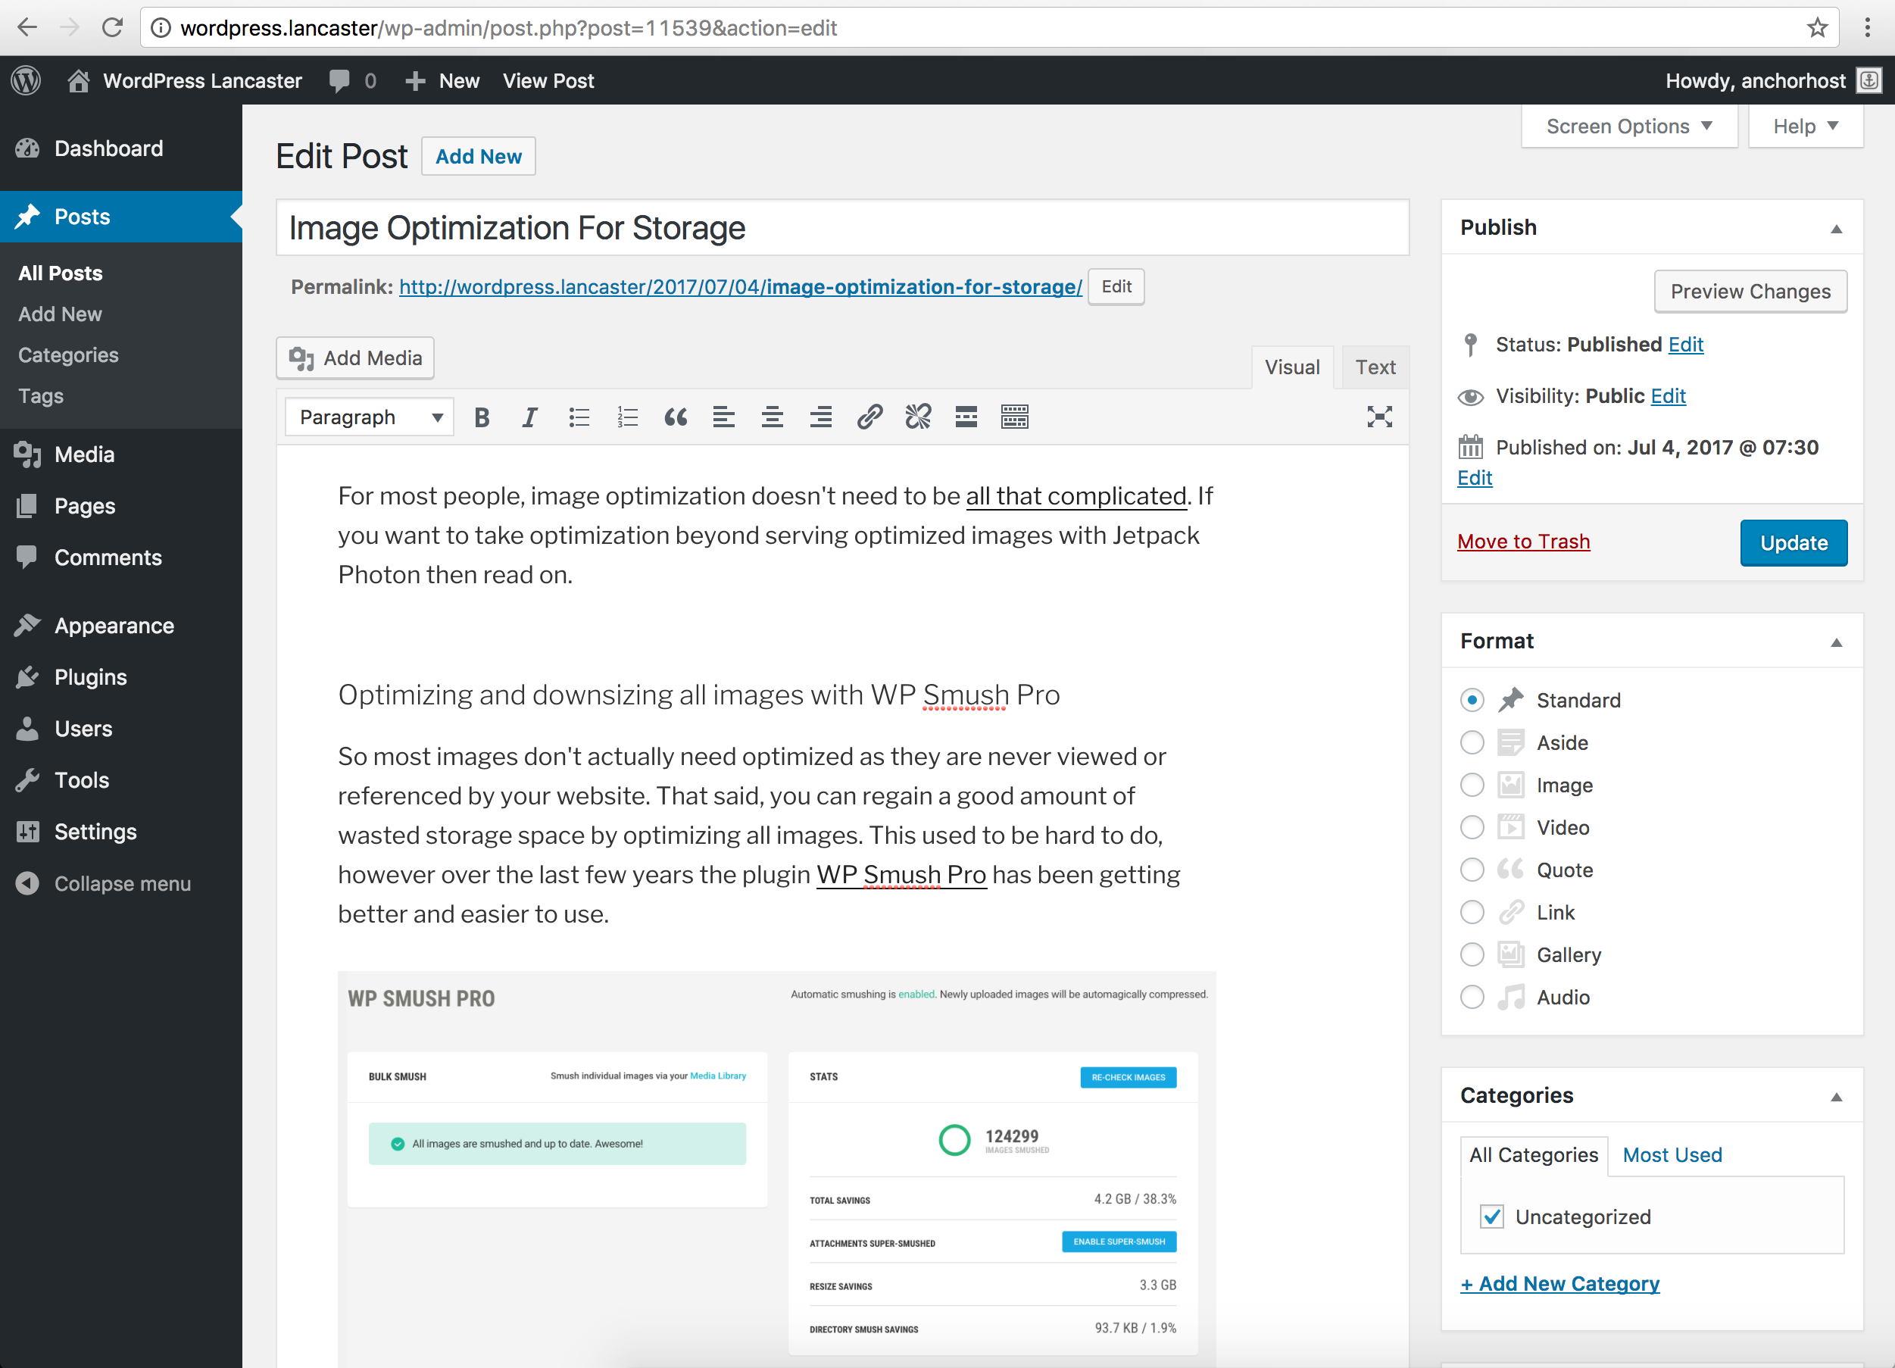This screenshot has width=1895, height=1368.
Task: Open the browser three-dot menu
Action: tap(1868, 27)
